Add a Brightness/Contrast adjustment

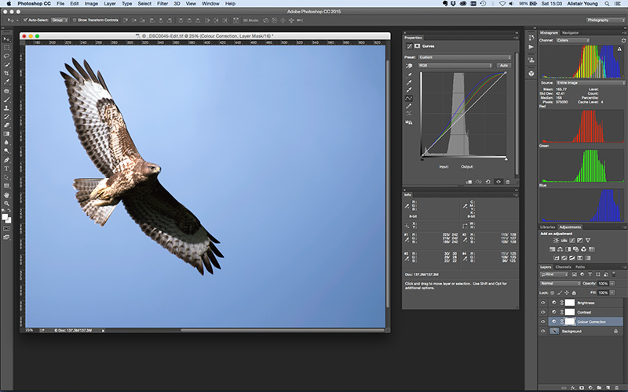coord(556,241)
